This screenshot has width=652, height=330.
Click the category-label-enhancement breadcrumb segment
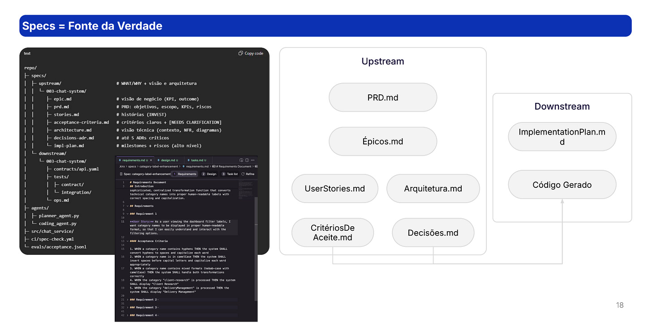pos(159,166)
